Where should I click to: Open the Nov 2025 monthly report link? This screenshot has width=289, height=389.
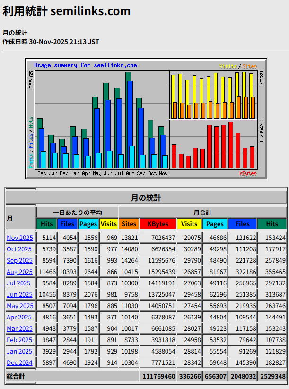19,238
